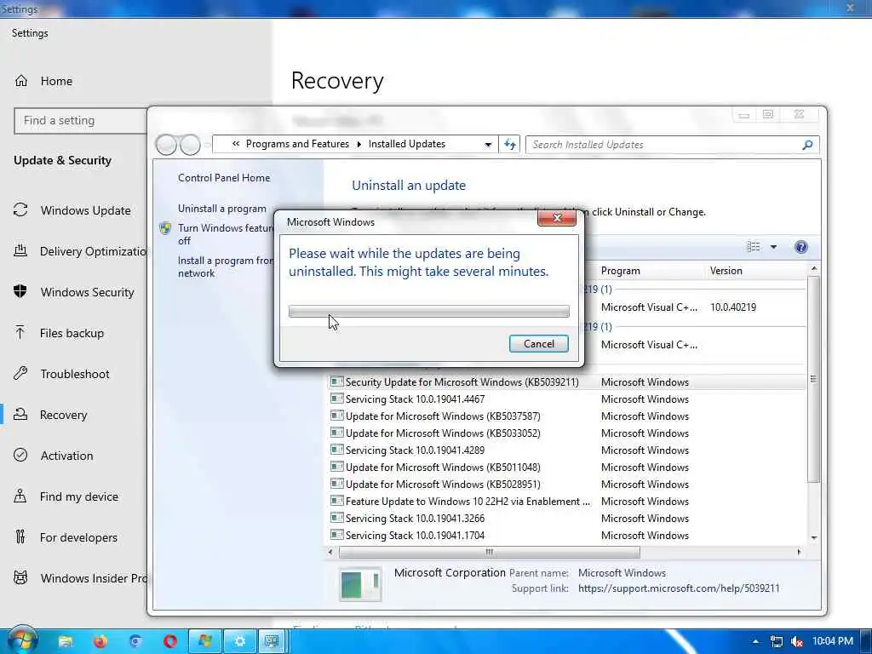Open Delivery Optimization settings
This screenshot has height=654, width=872.
79,251
